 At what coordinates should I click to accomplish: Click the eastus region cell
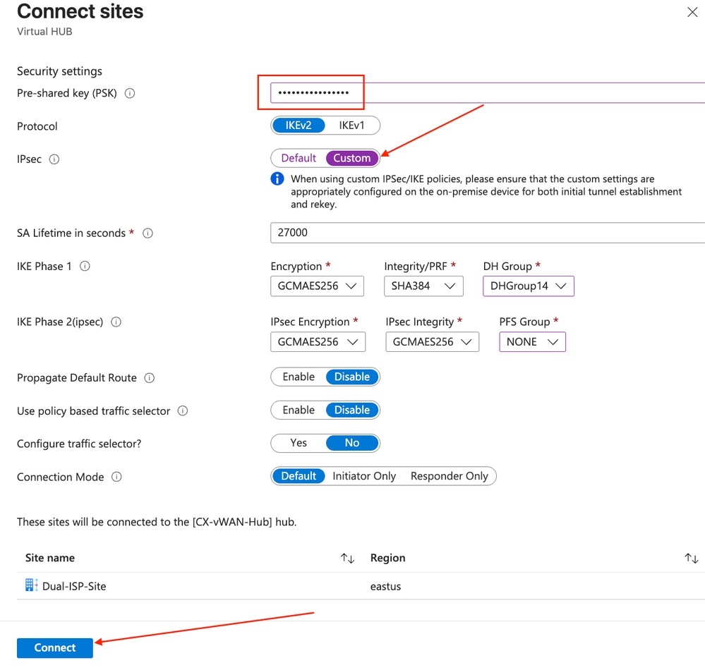pos(385,586)
